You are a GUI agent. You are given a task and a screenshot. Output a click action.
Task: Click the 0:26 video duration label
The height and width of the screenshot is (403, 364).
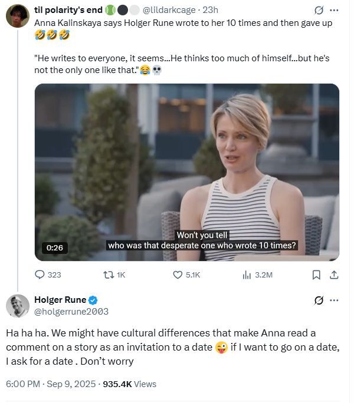54,248
